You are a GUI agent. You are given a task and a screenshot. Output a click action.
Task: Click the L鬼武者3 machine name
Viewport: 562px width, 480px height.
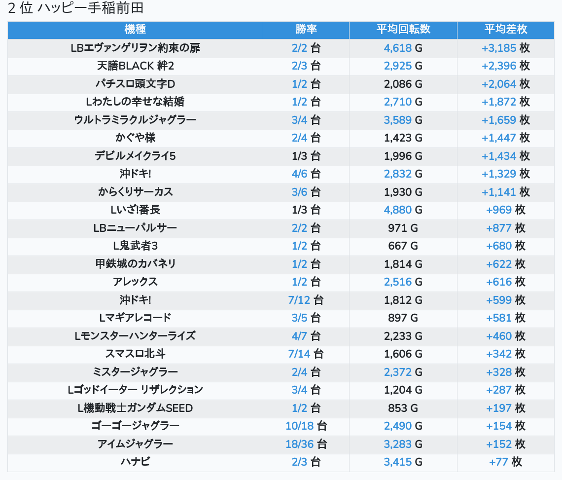coord(135,246)
